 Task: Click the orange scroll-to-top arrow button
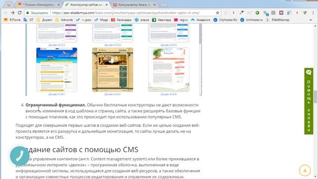305,170
